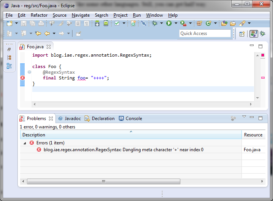Minimize the Problems view panel
The height and width of the screenshot is (201, 273).
252,117
